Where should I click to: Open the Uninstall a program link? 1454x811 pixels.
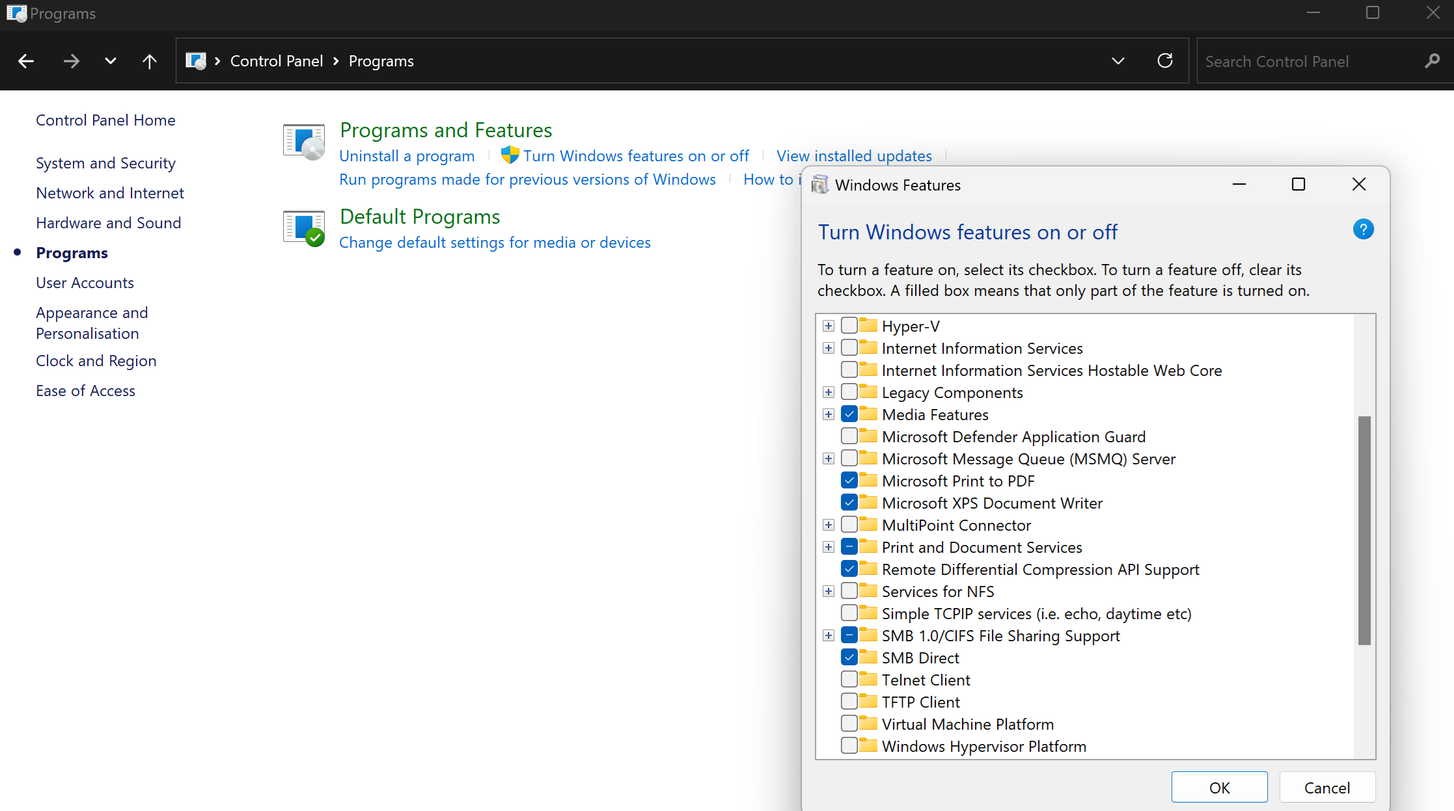(407, 156)
